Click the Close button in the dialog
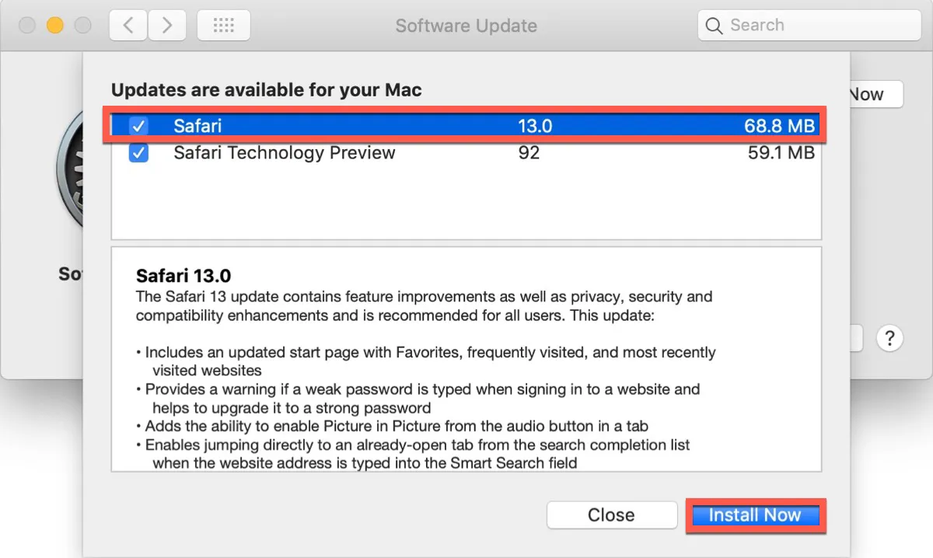This screenshot has width=933, height=558. 611,515
